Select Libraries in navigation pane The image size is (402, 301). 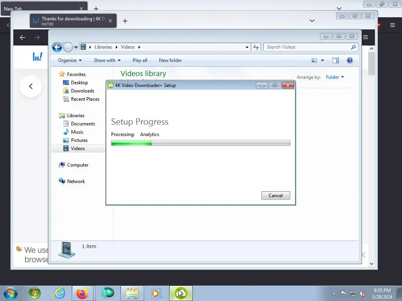tap(76, 116)
